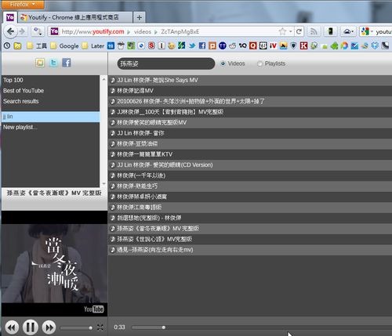Click Youtify yellow share icon
Screen dimensions: 392x336
click(x=40, y=63)
